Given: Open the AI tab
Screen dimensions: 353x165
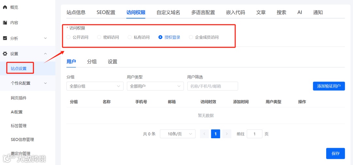Looking at the screenshot, I should point(300,12).
